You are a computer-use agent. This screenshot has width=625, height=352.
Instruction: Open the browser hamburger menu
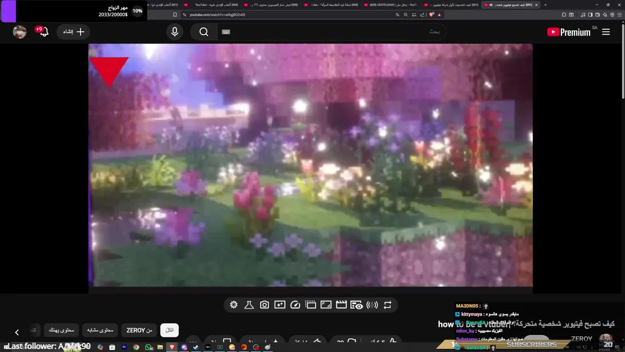click(620, 15)
